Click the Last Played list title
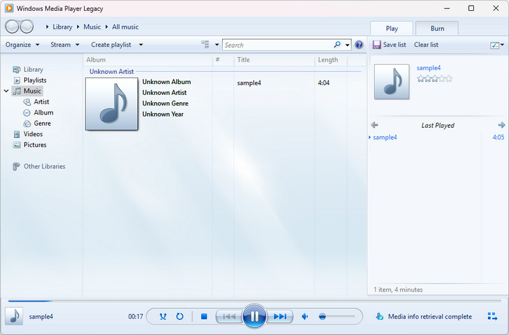Viewport: 509px width, 335px height. pyautogui.click(x=438, y=125)
